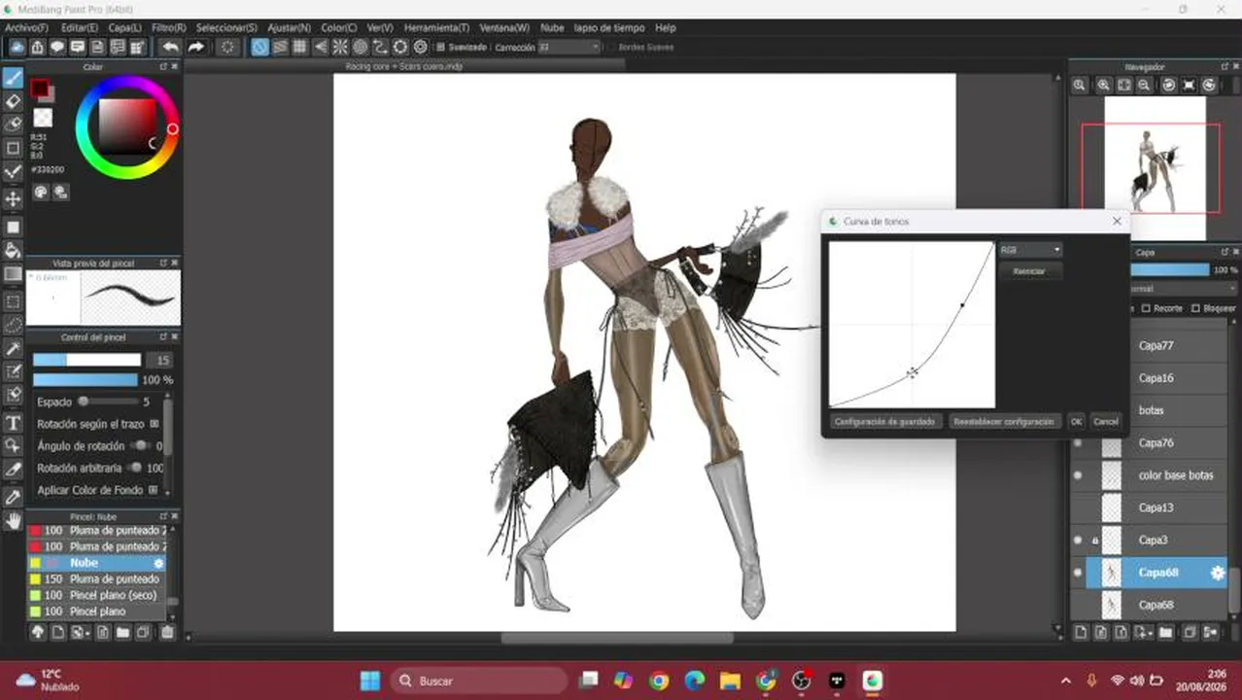Click Configuración de guardado button
This screenshot has width=1242, height=700.
click(x=884, y=422)
